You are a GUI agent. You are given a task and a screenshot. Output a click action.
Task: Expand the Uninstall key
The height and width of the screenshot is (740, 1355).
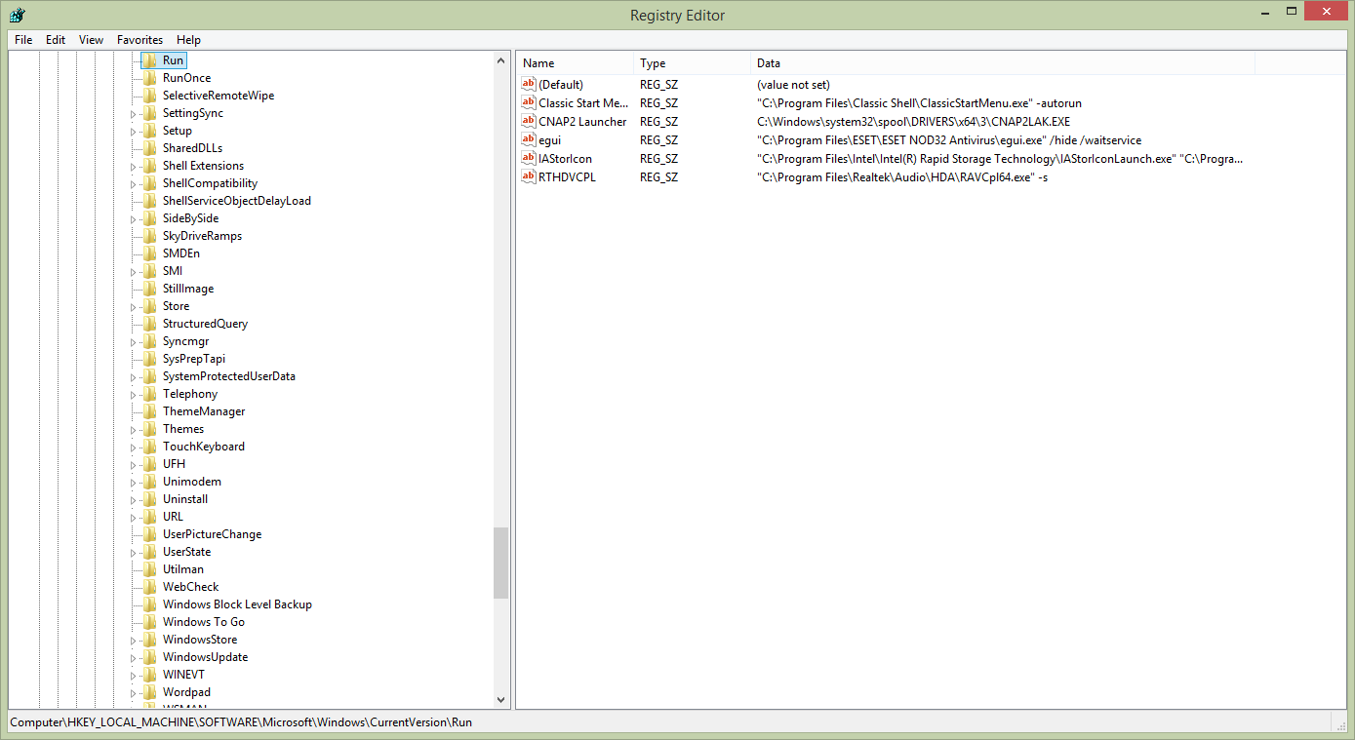coord(134,500)
